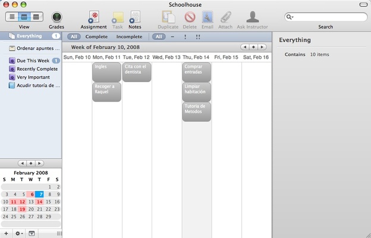The image size is (371, 238).
Task: Click the Sat, Feb 16 column header
Action: tap(256, 57)
